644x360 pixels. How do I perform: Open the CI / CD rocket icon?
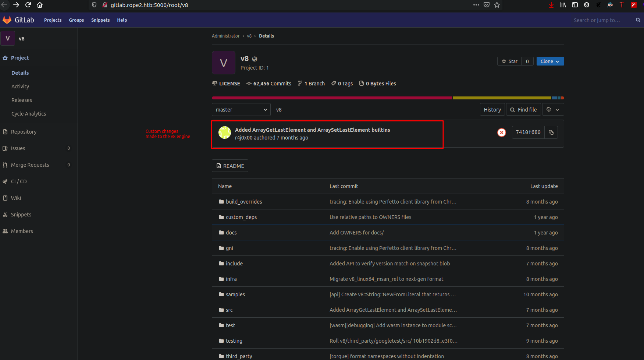(5, 181)
